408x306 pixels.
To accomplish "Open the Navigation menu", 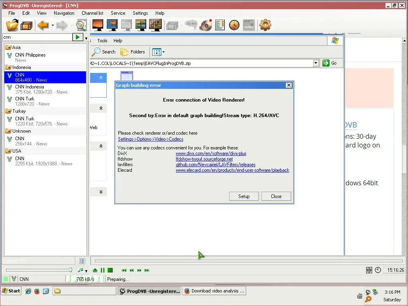I will tap(64, 13).
